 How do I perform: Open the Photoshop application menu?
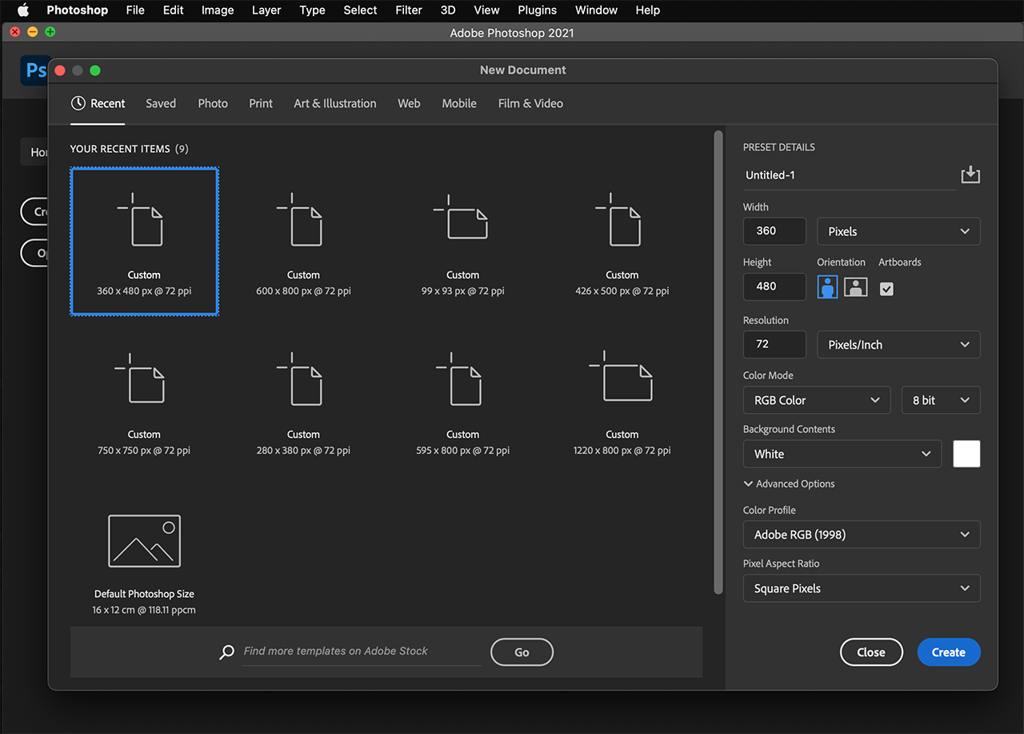point(77,10)
